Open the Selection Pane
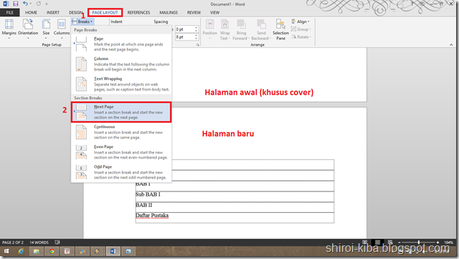Image resolution: width=459 pixels, height=259 pixels. tap(280, 29)
